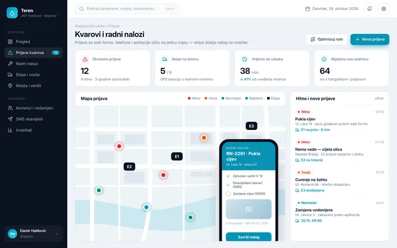Click the calendar icon beside the date
The width and height of the screenshot is (397, 248).
tap(308, 9)
